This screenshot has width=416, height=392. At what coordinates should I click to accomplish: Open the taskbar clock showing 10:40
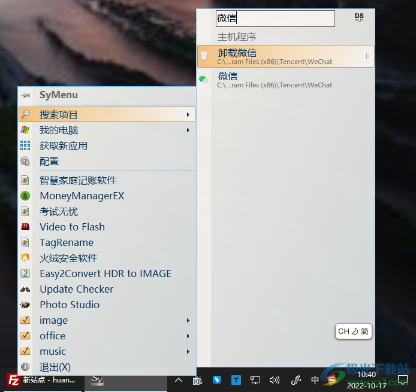click(x=366, y=380)
